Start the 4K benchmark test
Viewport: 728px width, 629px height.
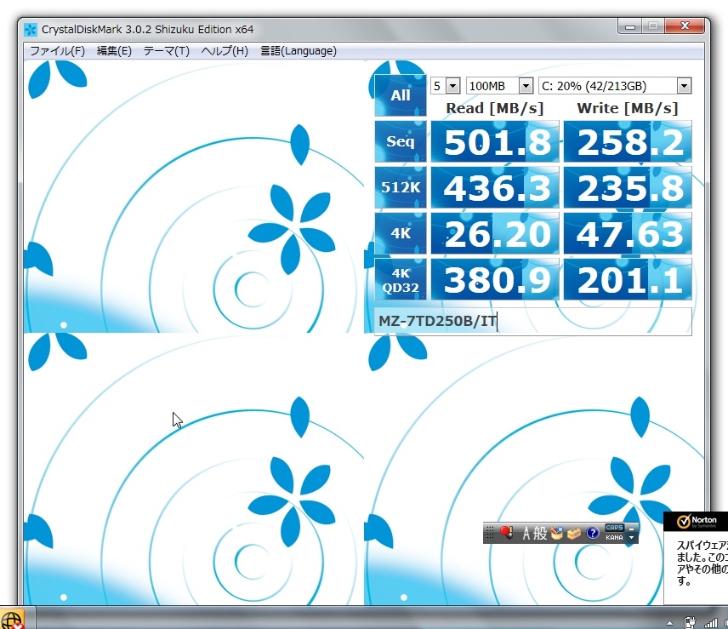click(401, 233)
